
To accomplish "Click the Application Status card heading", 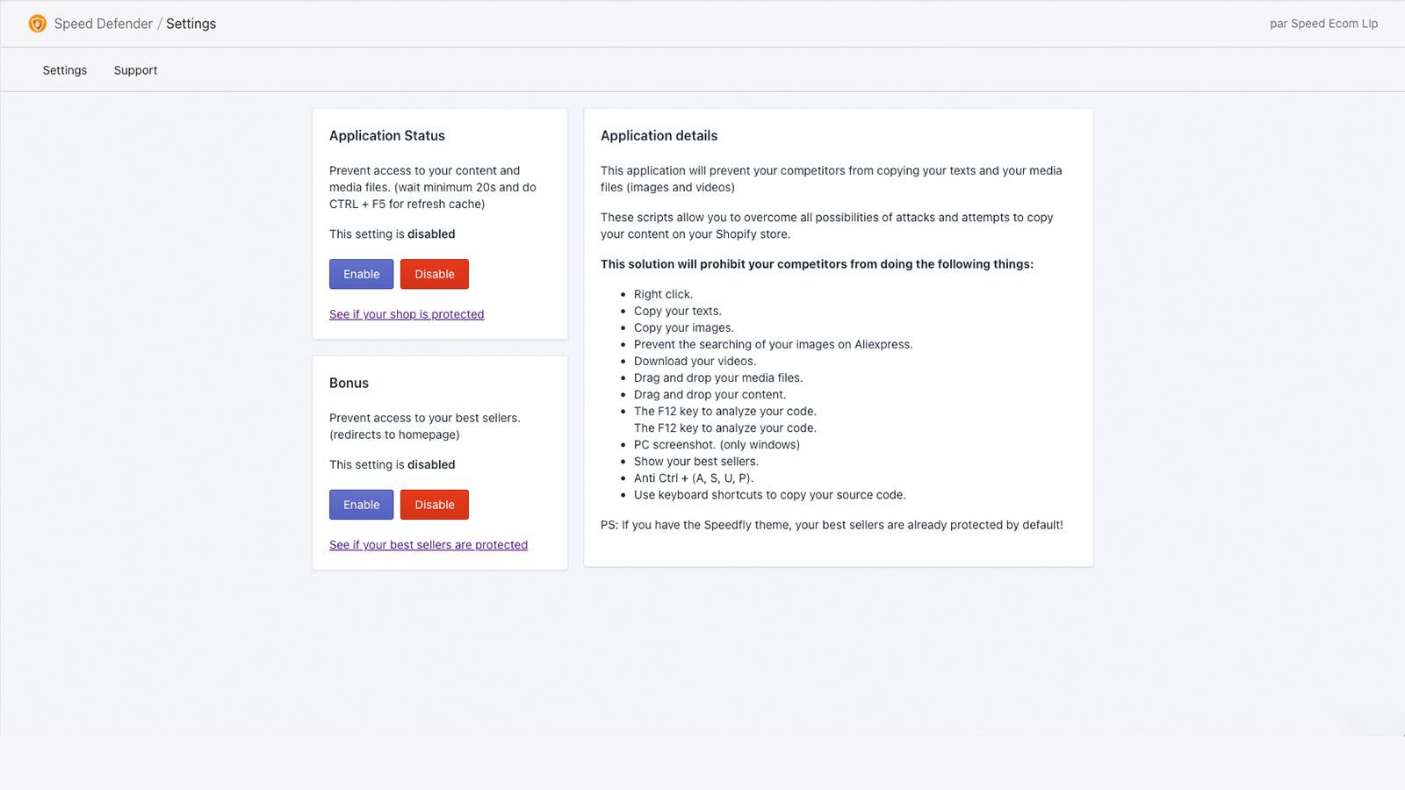I will click(x=387, y=136).
